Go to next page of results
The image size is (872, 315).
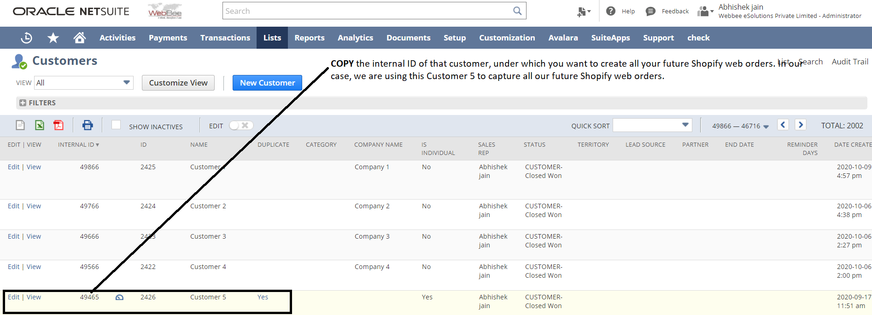801,125
